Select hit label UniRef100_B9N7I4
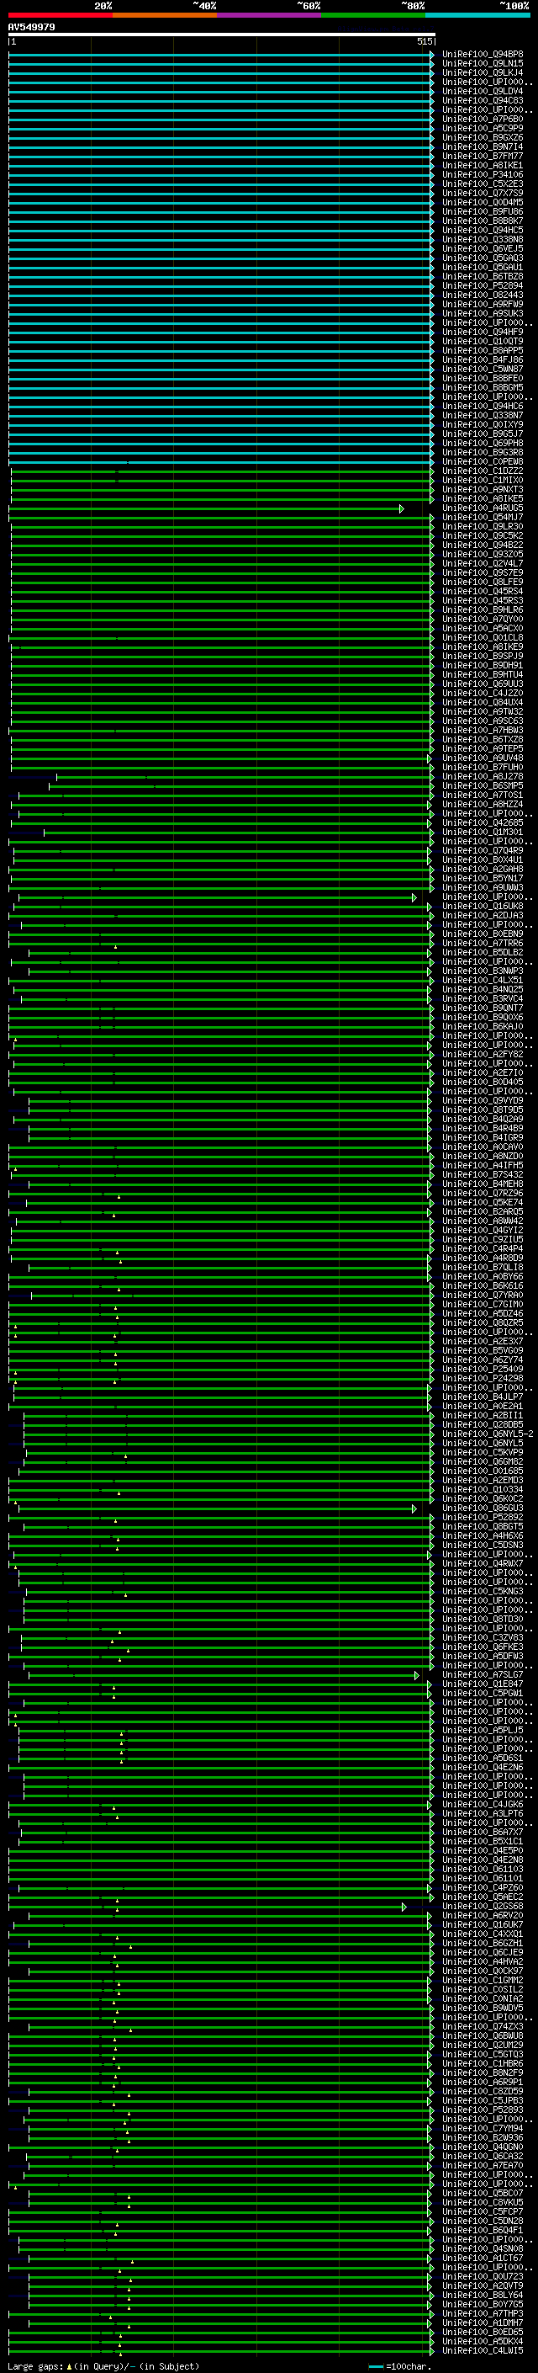The height and width of the screenshot is (2373, 538). (x=483, y=146)
